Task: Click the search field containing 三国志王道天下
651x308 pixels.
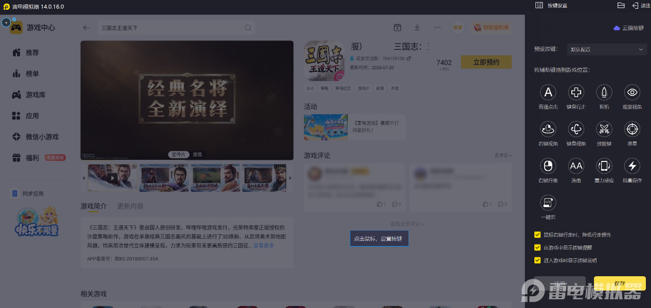Action: click(176, 28)
